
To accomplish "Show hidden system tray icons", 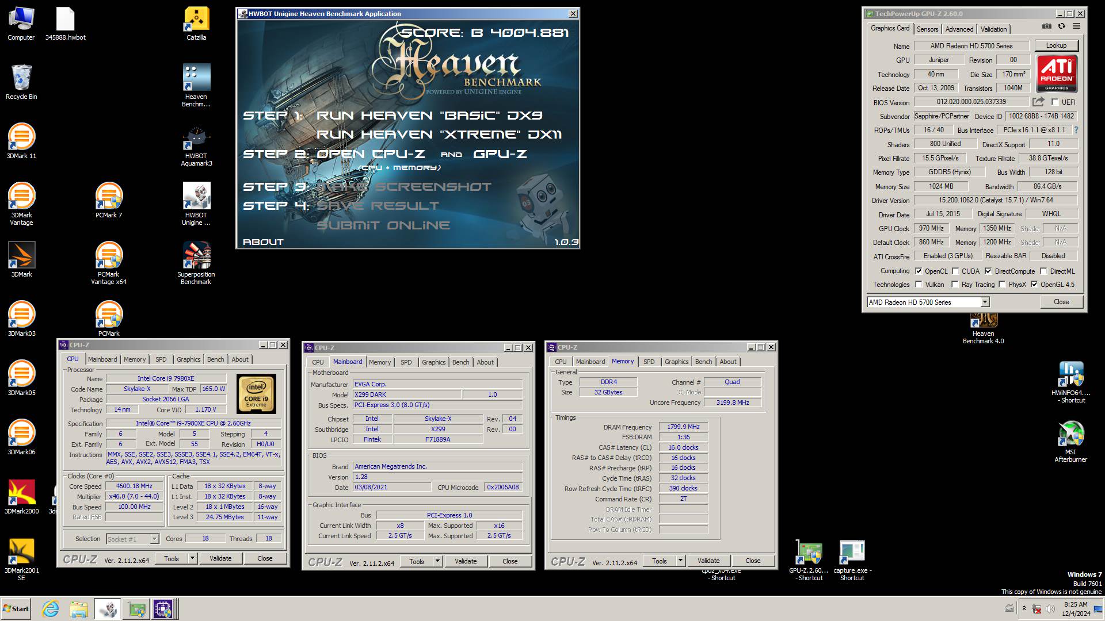I will point(1024,608).
